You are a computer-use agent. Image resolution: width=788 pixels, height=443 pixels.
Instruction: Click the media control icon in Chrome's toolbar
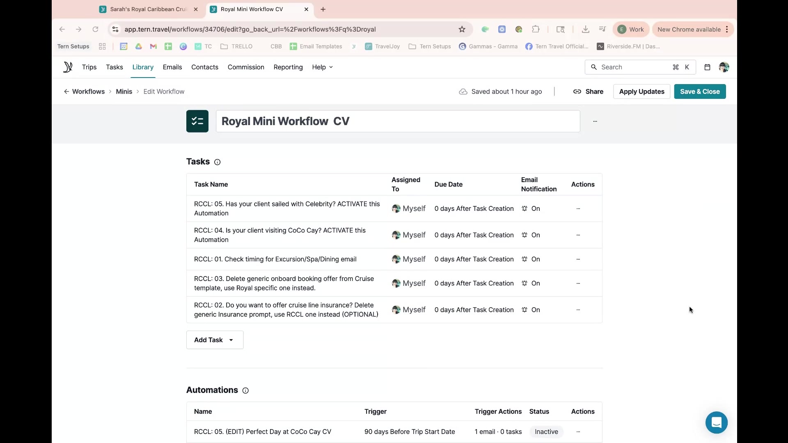coord(602,29)
